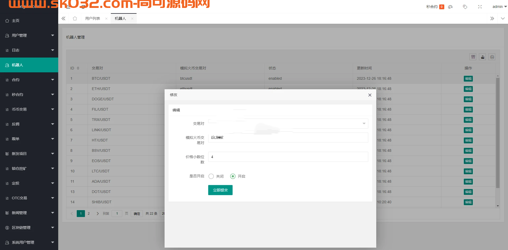Open the tab options chevron dropdown
This screenshot has width=508, height=250.
503,18
